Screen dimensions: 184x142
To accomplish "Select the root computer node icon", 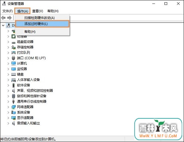I will coord(8,25).
